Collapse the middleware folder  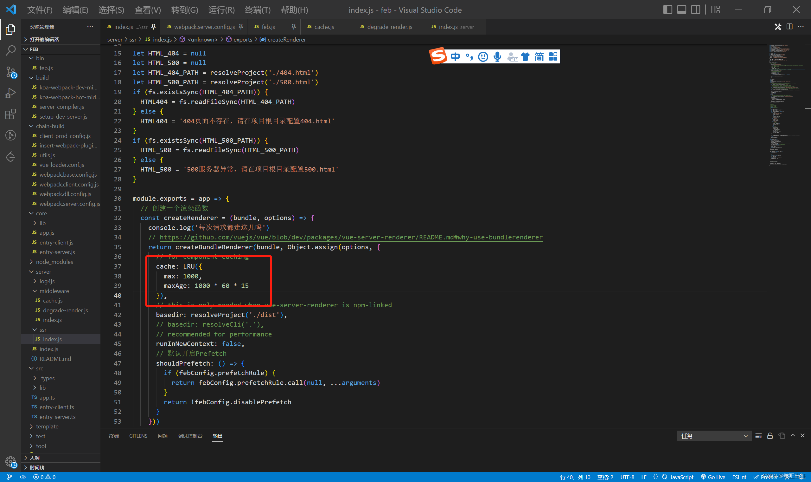[x=54, y=291]
